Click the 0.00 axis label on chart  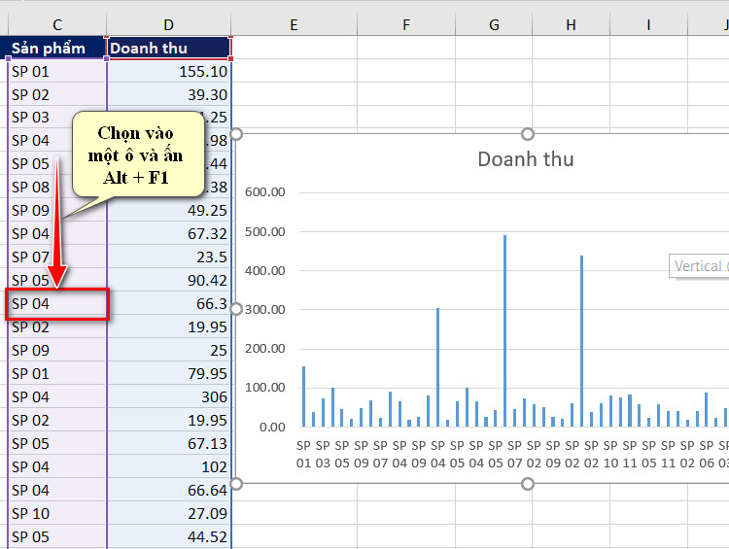coord(272,428)
